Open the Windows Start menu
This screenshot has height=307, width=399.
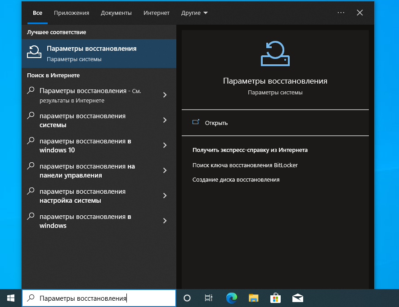(x=11, y=298)
